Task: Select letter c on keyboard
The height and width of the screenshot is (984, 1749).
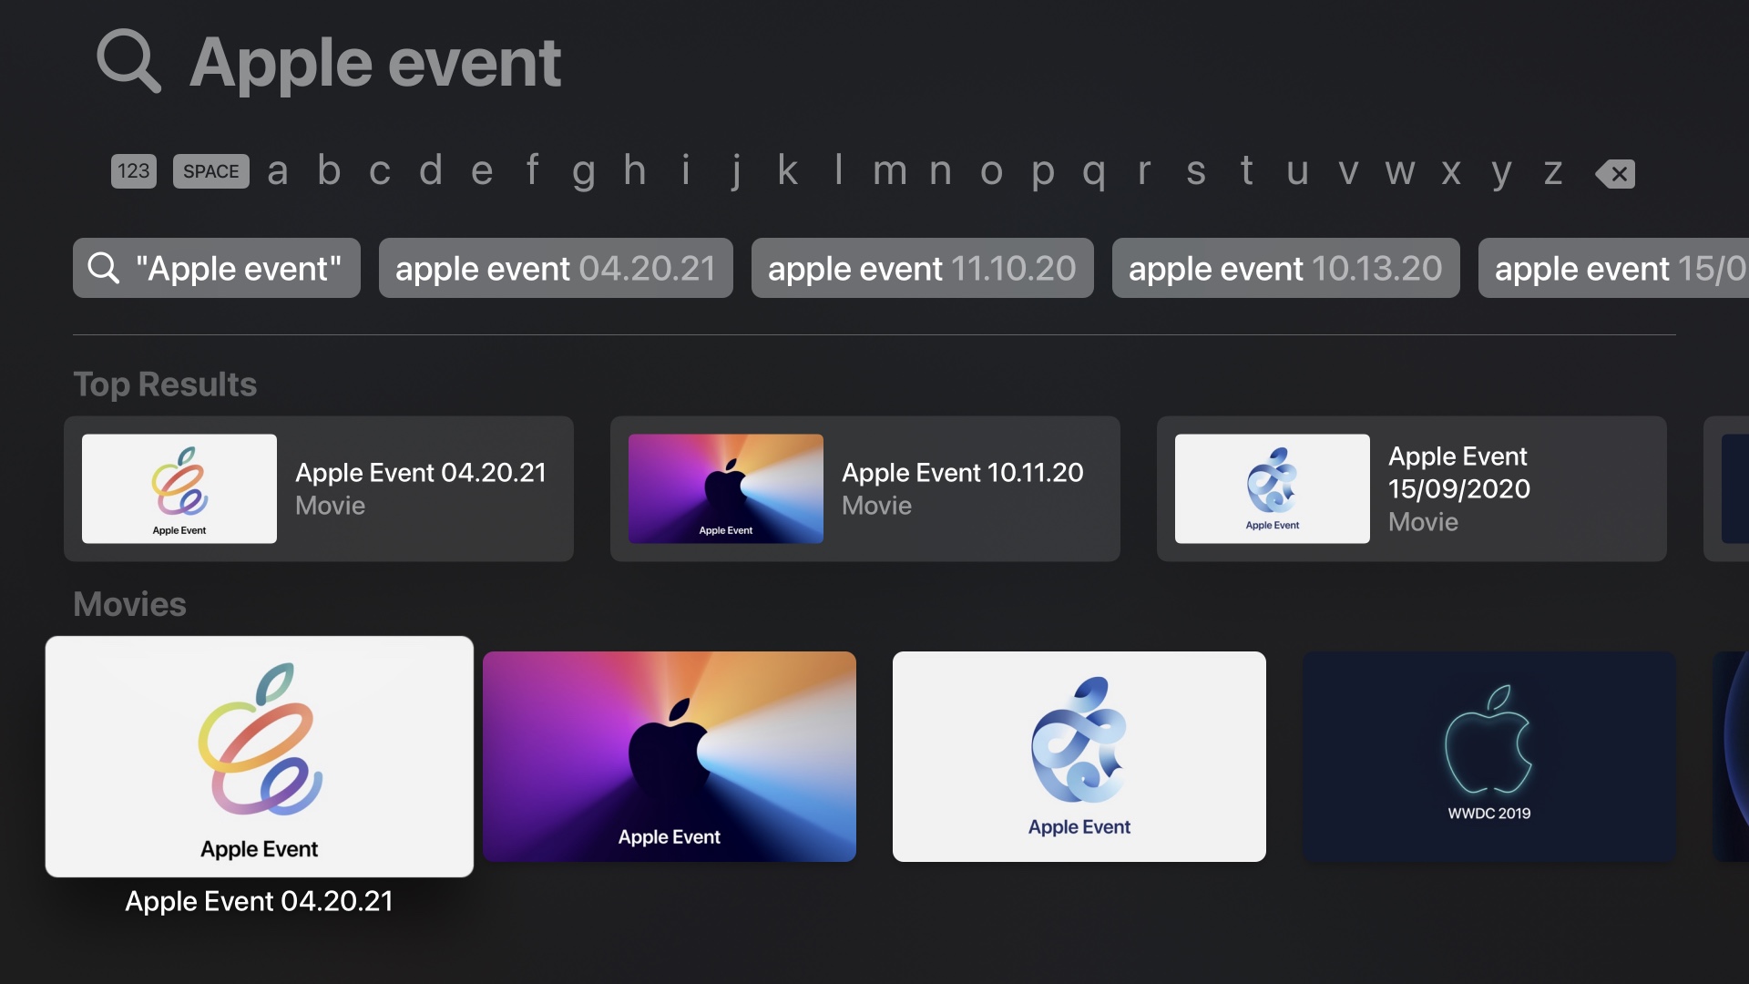Action: (x=380, y=171)
